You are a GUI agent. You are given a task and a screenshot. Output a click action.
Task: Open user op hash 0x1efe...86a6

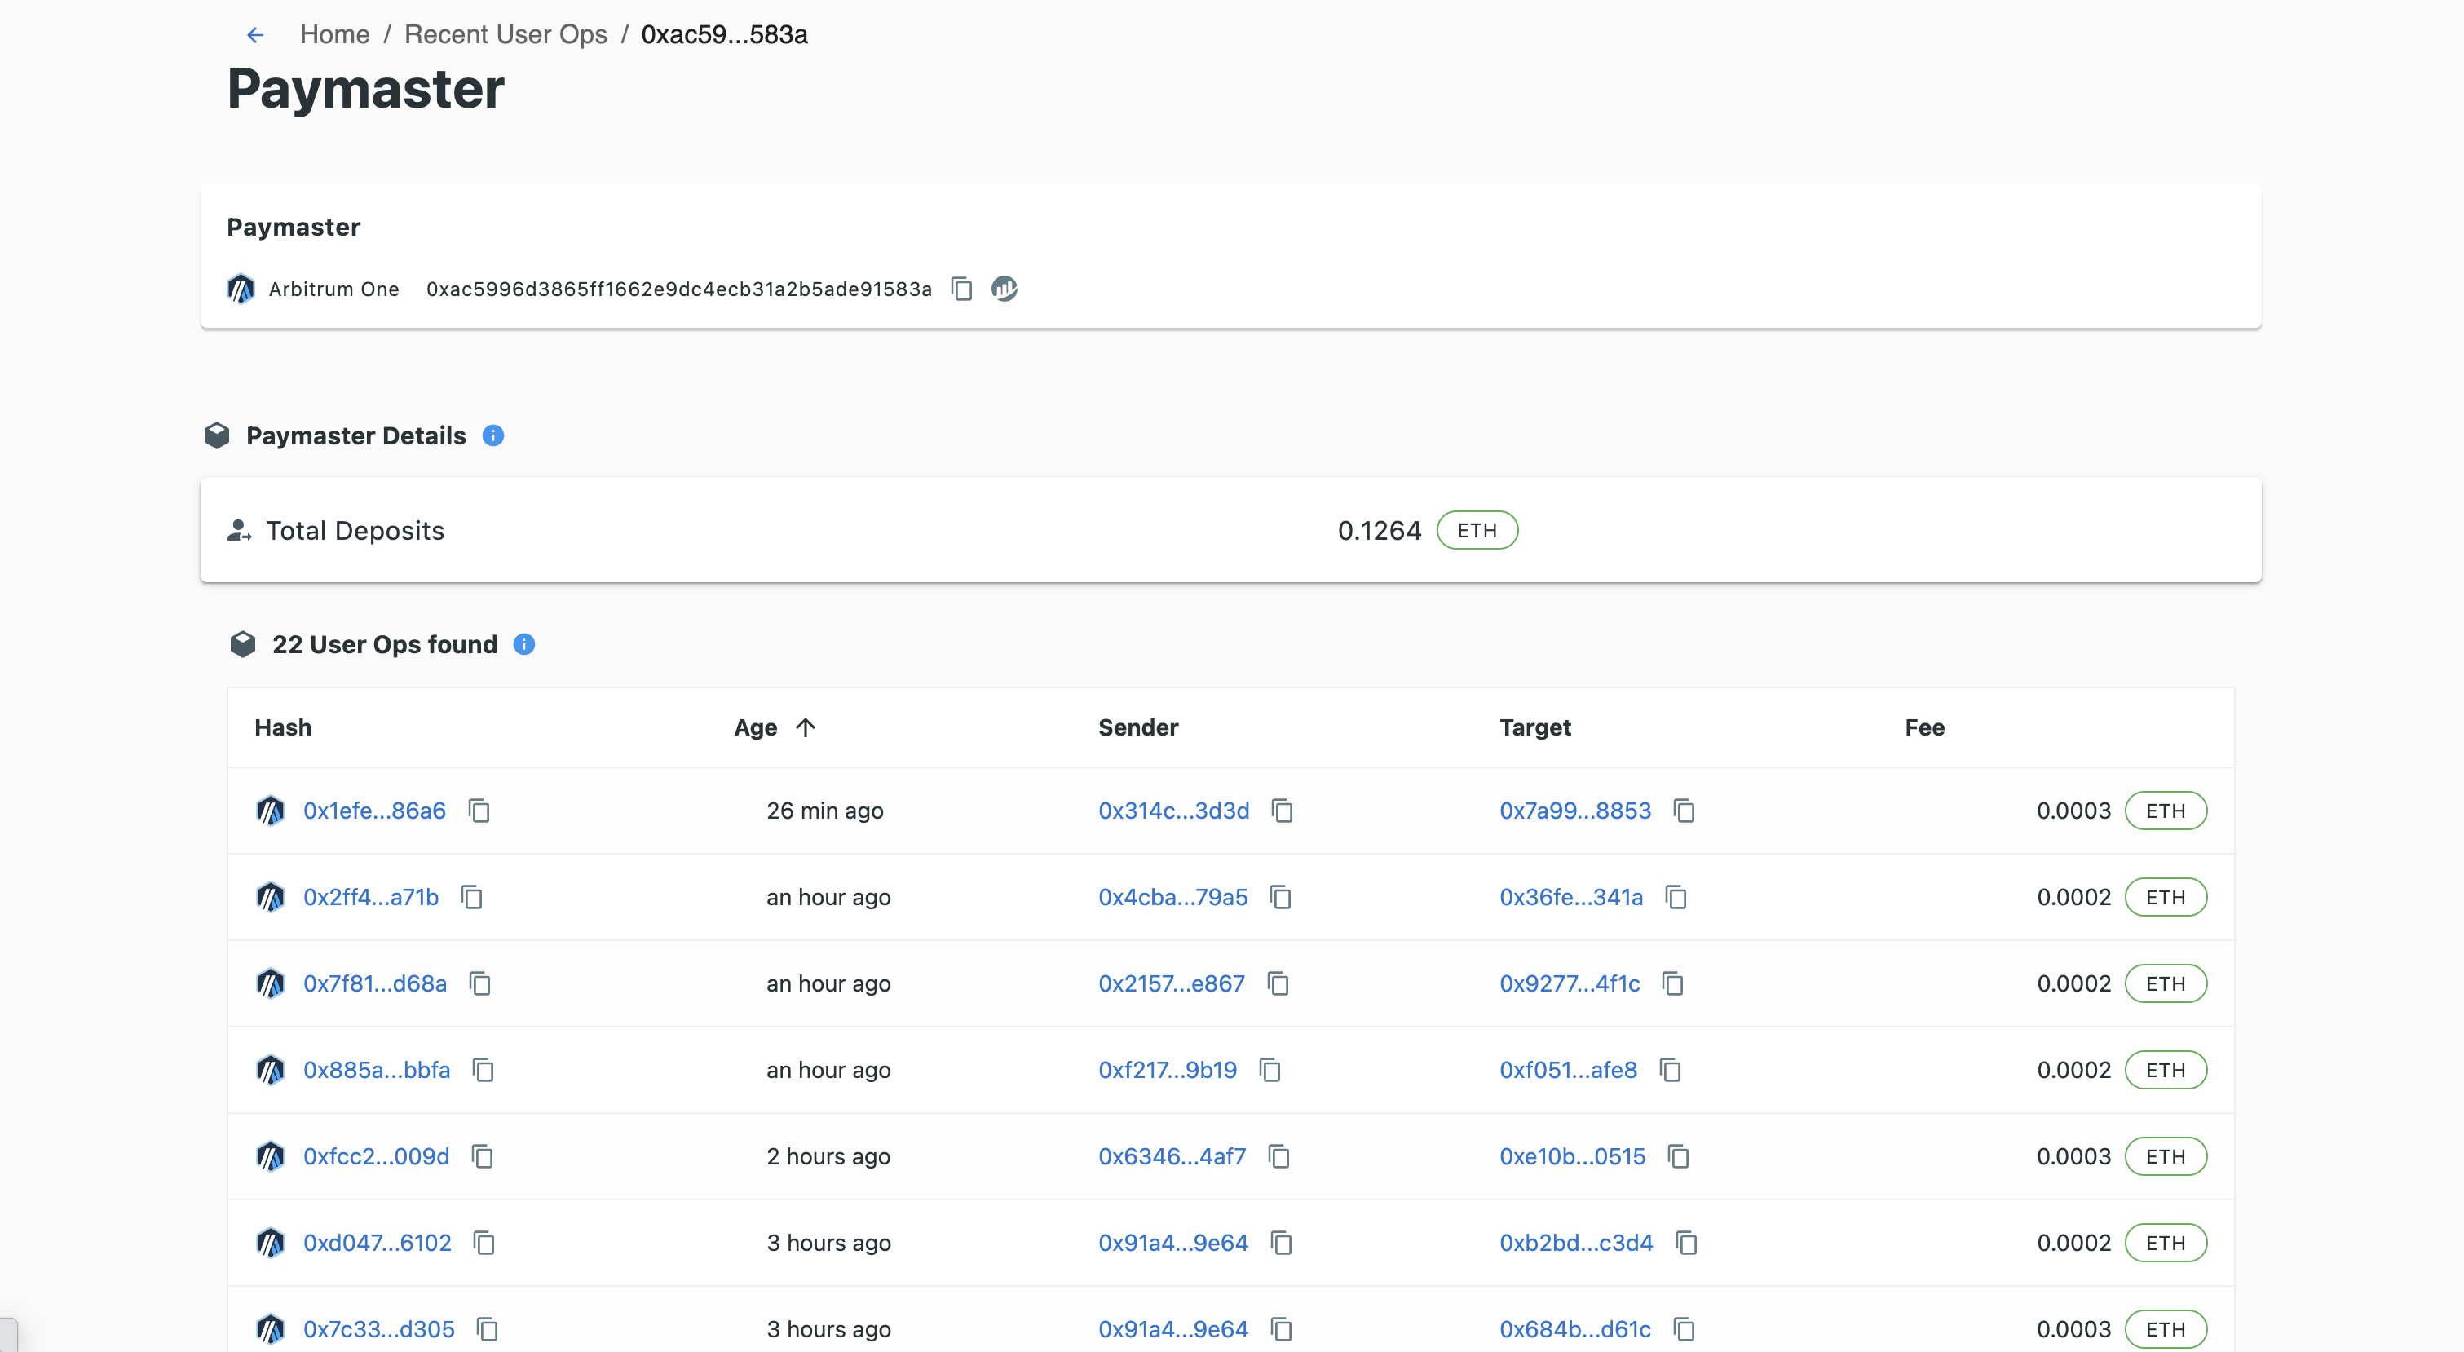click(x=375, y=811)
